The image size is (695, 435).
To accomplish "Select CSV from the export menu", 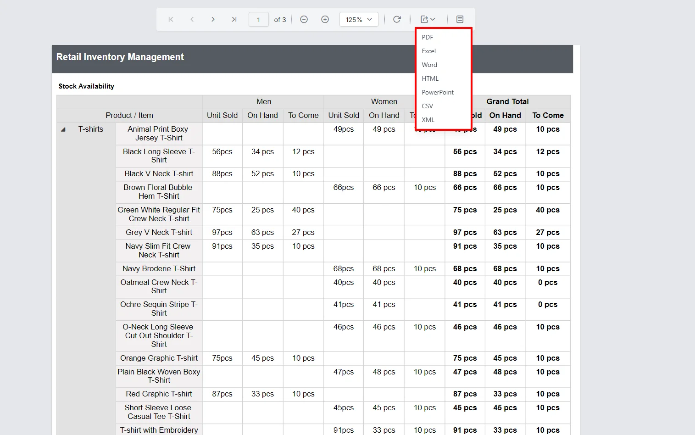I will pyautogui.click(x=427, y=106).
